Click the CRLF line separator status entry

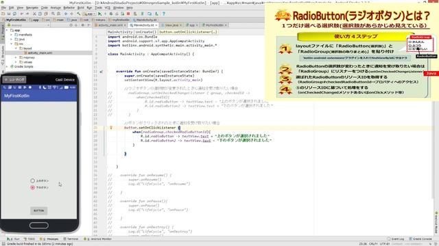pyautogui.click(x=373, y=244)
